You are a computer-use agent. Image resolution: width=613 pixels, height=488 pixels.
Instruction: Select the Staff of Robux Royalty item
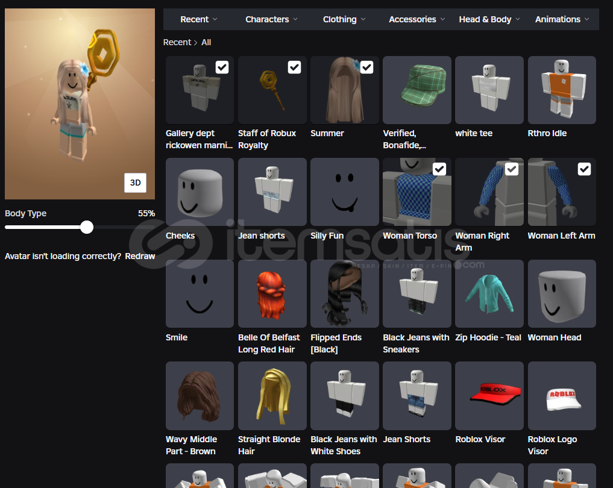[272, 90]
